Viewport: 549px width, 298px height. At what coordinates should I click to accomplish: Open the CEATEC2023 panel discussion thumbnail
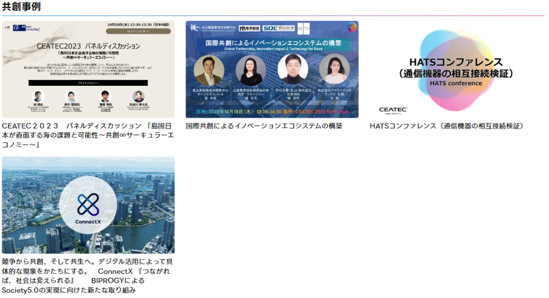(88, 69)
